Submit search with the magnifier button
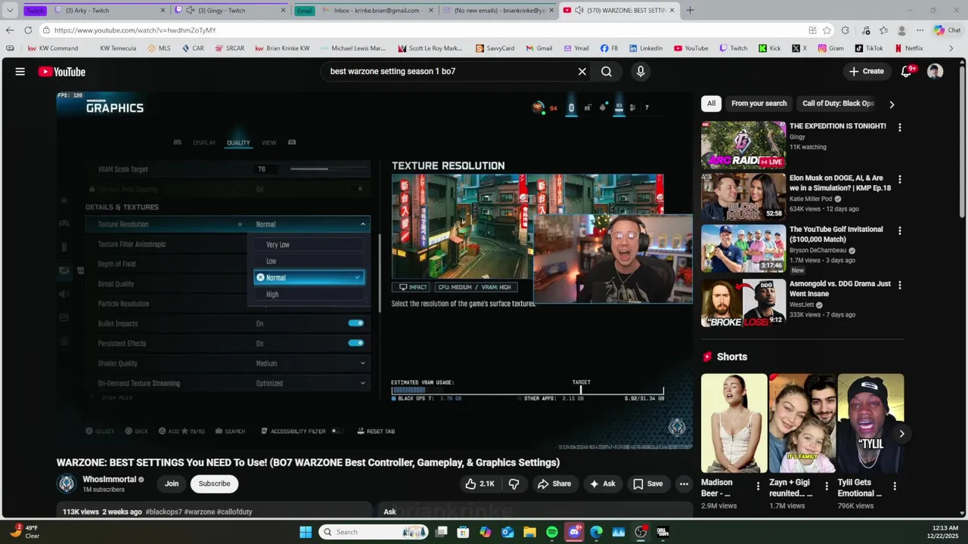This screenshot has height=544, width=968. 607,72
